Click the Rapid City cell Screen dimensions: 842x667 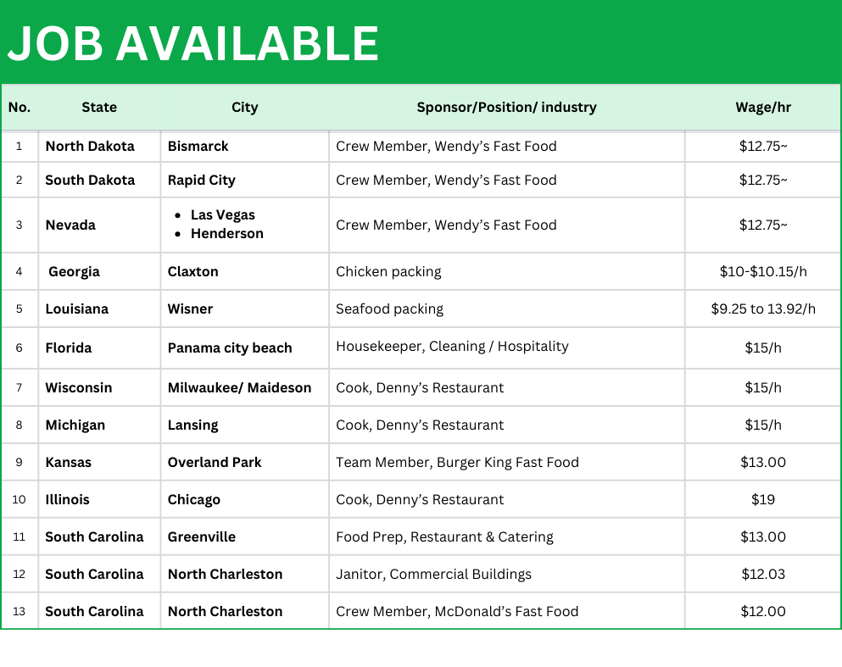[202, 181]
